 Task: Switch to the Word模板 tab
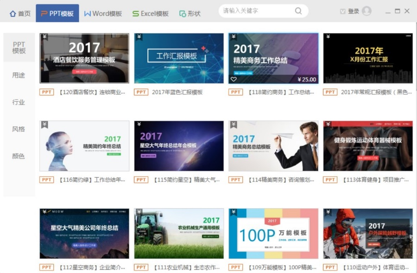[103, 13]
